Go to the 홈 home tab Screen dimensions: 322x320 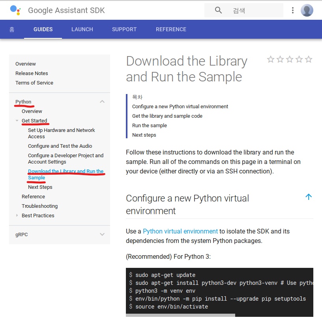pyautogui.click(x=12, y=29)
